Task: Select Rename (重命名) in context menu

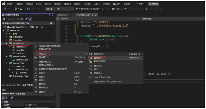Action: pos(61,87)
